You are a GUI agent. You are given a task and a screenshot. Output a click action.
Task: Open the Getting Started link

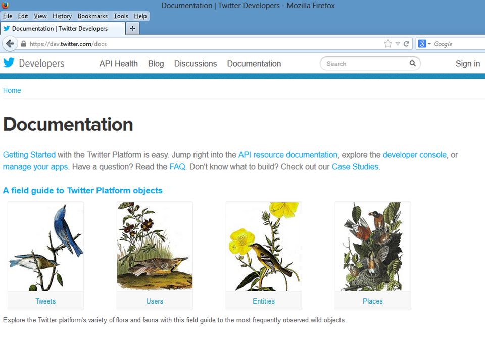[x=29, y=155]
